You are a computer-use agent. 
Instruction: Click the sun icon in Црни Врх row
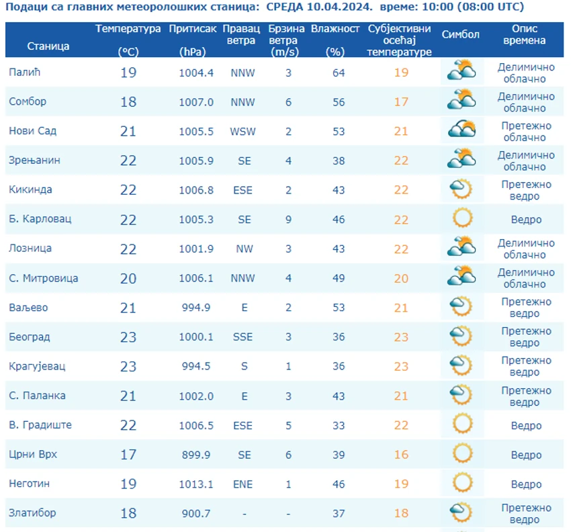coord(462,453)
